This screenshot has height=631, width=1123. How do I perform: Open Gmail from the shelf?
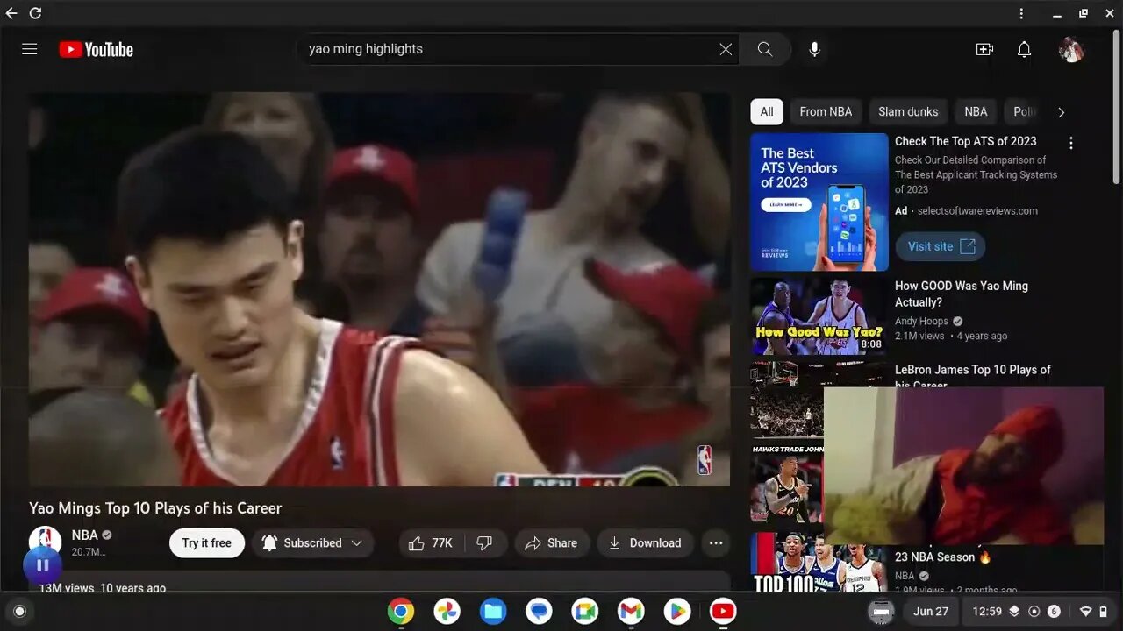[x=631, y=611]
